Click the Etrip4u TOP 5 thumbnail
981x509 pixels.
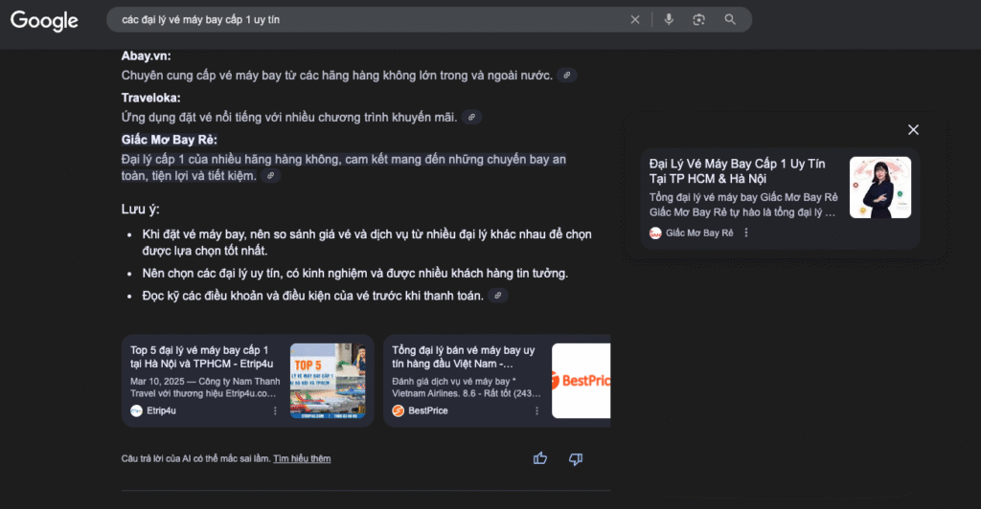(328, 381)
